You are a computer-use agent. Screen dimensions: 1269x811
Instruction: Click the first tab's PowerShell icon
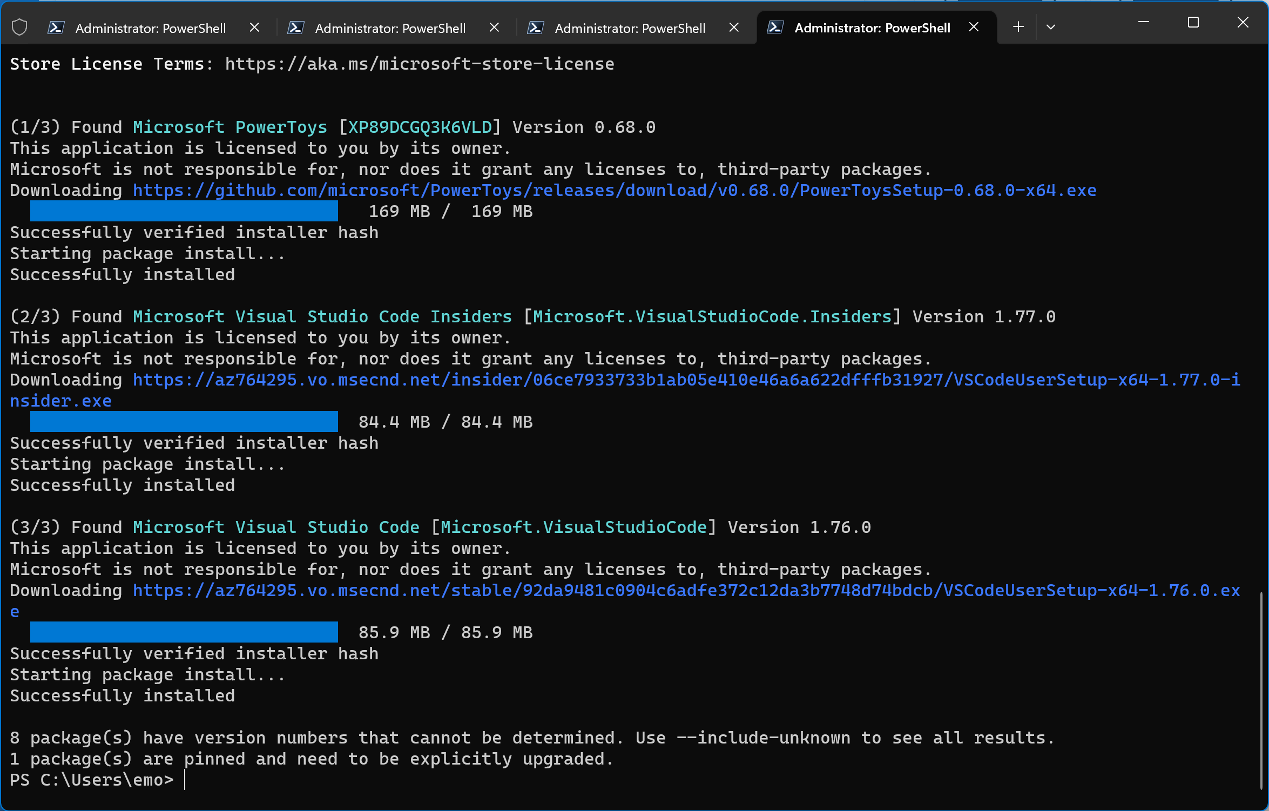[x=56, y=28]
